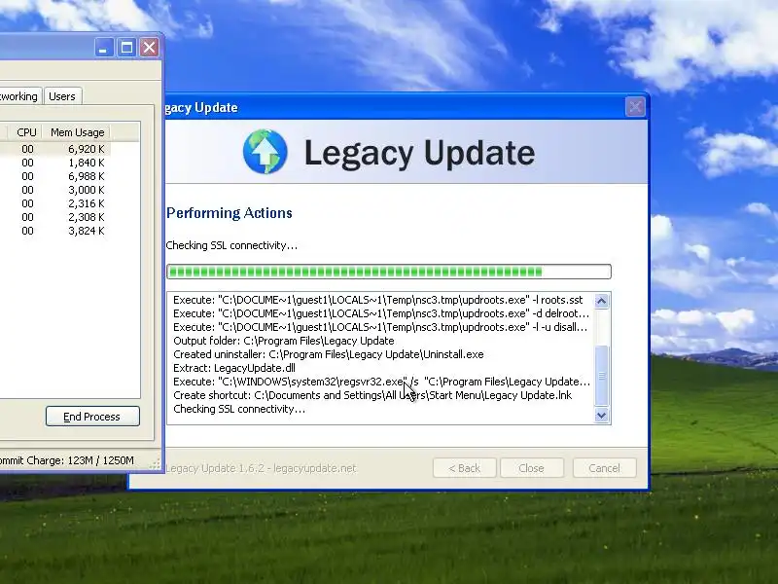Click last log line 'Checking SSL connectivity'
This screenshot has height=584, width=778.
tap(239, 409)
